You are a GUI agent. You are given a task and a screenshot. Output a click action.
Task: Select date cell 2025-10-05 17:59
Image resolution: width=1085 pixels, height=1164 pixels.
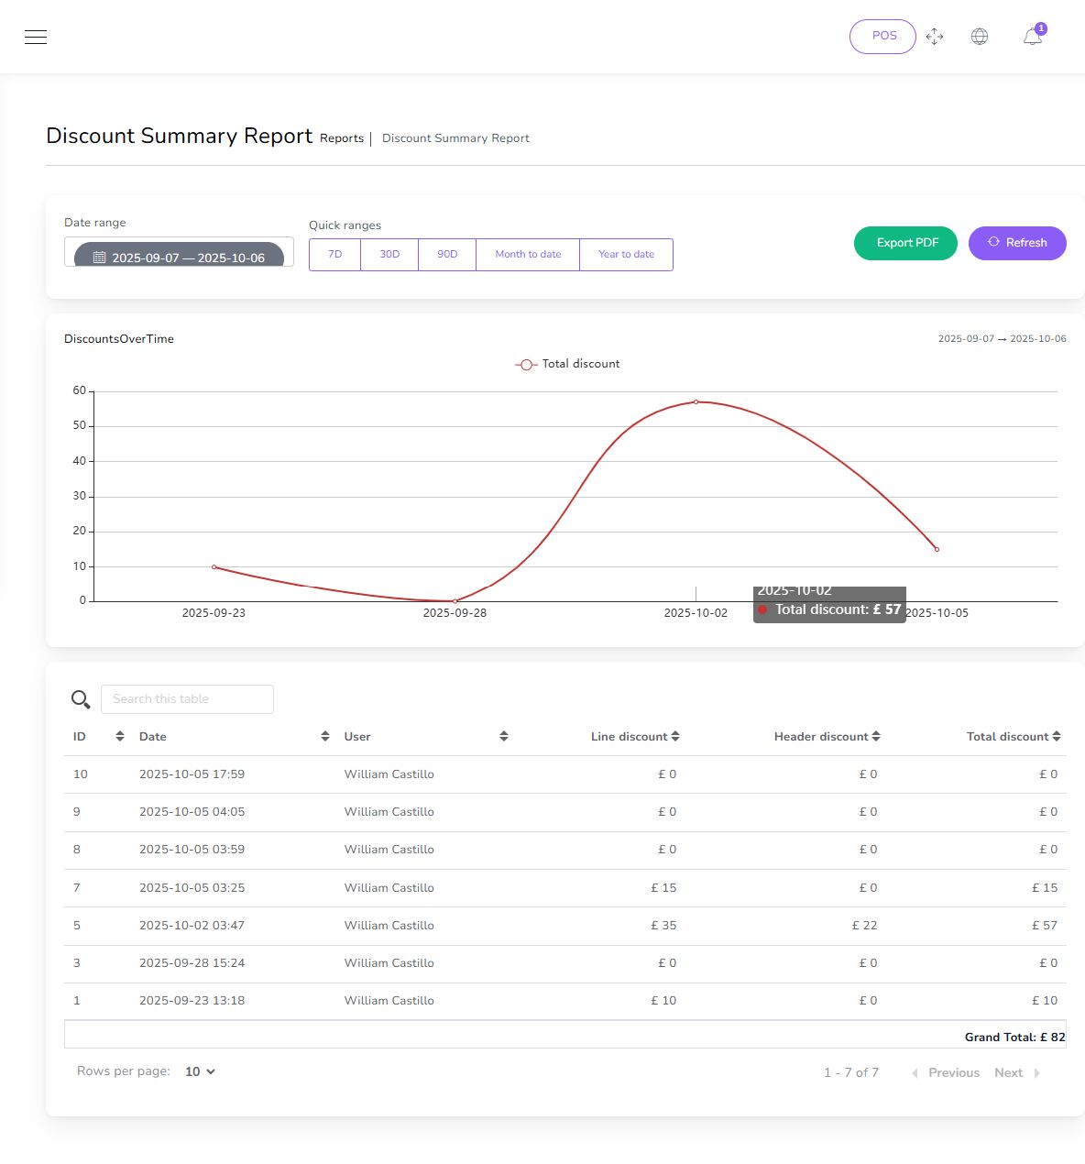(x=192, y=774)
